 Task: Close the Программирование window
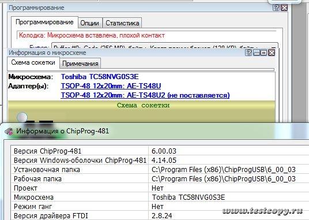pyautogui.click(x=284, y=8)
